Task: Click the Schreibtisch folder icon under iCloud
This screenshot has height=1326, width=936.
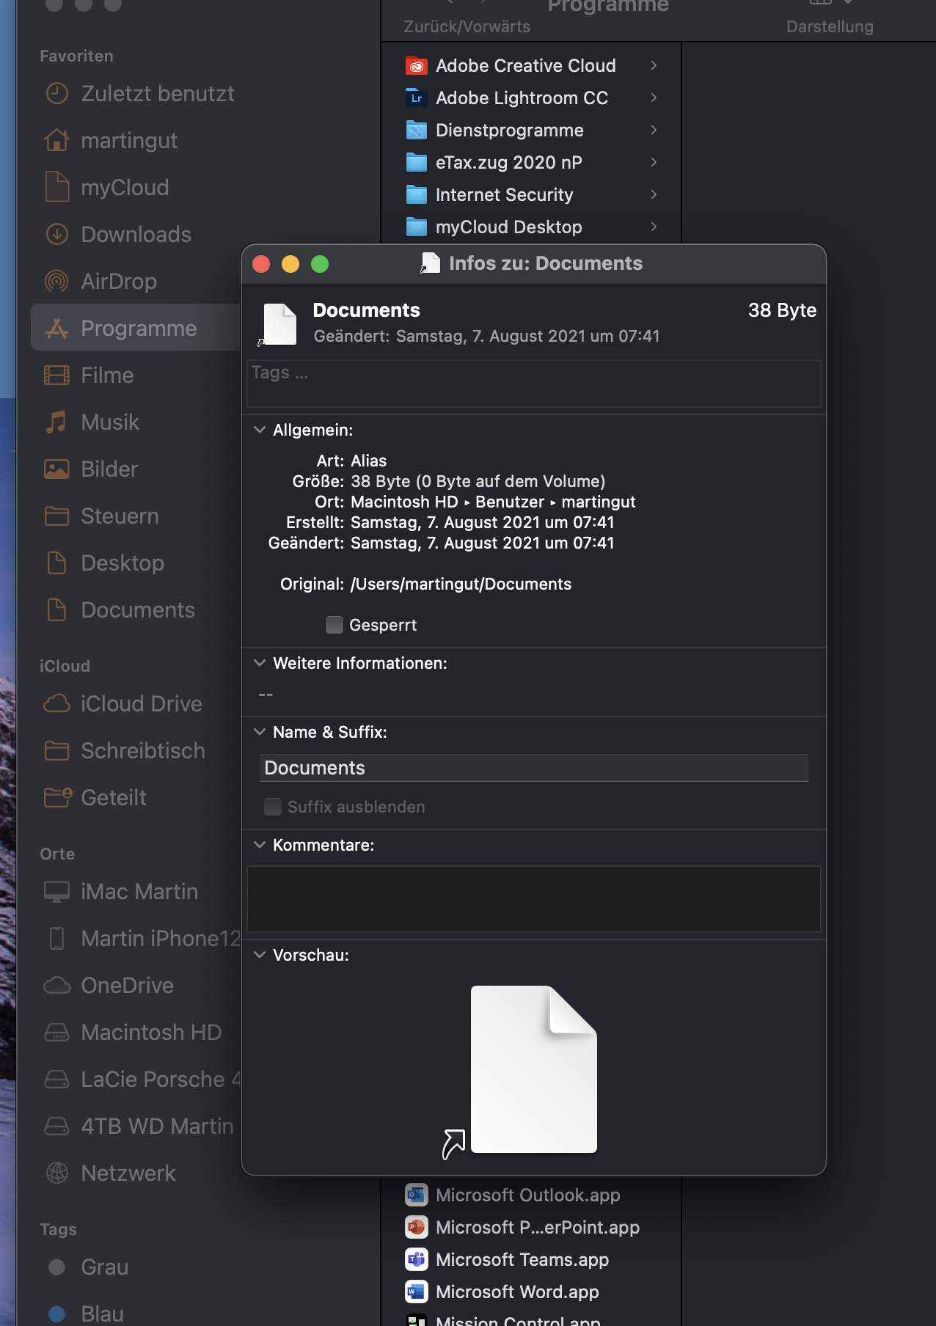Action: [x=56, y=750]
